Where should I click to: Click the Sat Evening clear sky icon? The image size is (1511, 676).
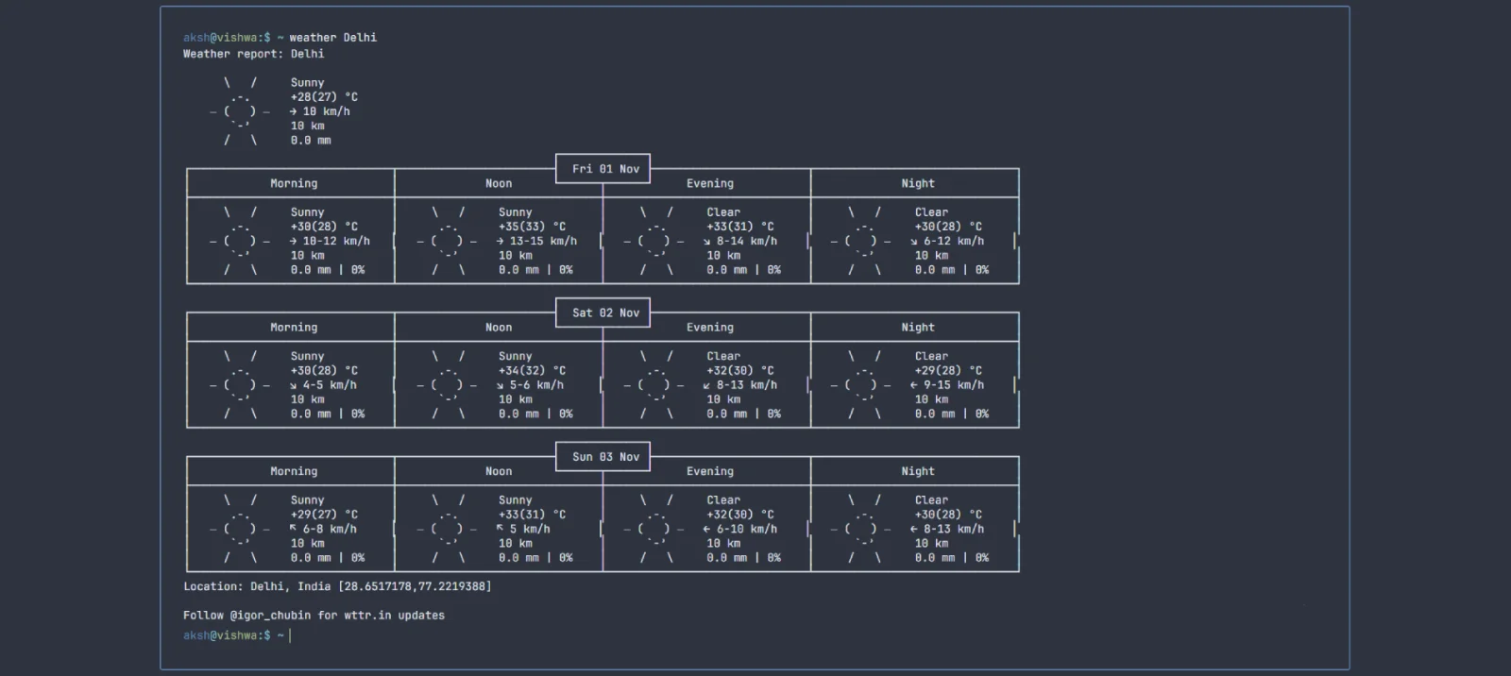coord(655,385)
